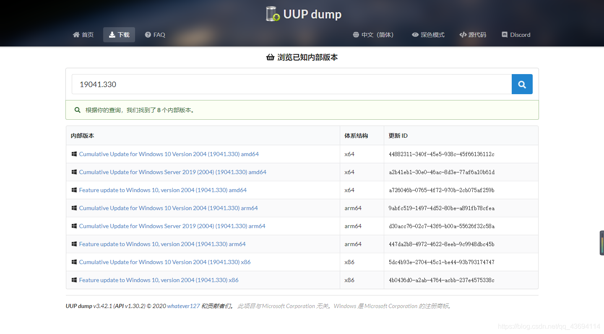Focus the build search input field
This screenshot has height=334, width=604.
coord(292,84)
